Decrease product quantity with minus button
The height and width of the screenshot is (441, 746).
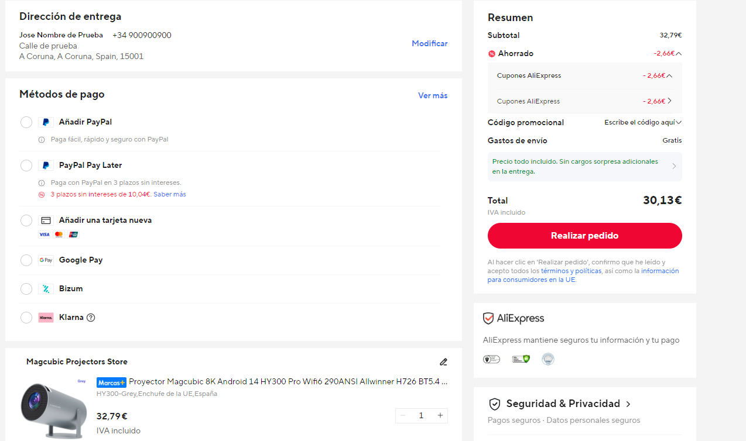coord(403,416)
